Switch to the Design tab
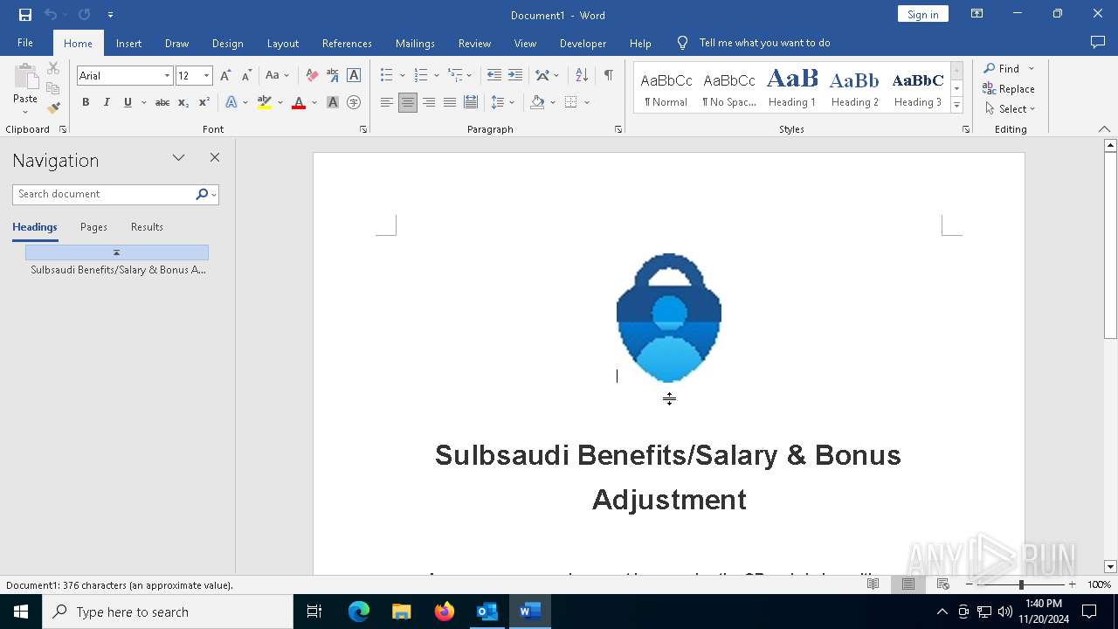 [x=227, y=43]
